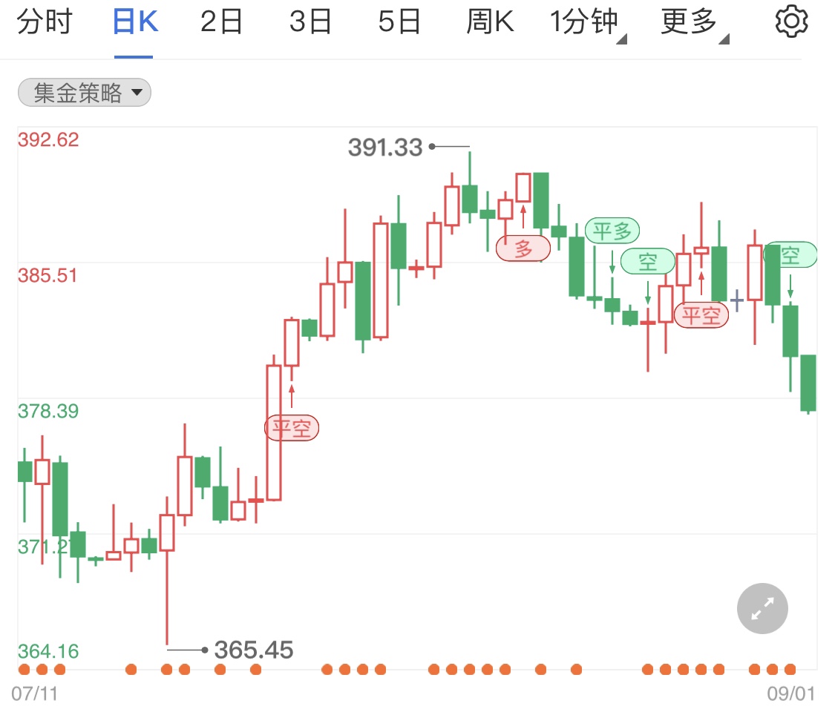Select the 5日 chart period

(399, 22)
